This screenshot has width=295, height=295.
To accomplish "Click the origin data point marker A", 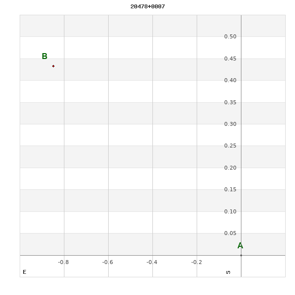I will pyautogui.click(x=241, y=255).
